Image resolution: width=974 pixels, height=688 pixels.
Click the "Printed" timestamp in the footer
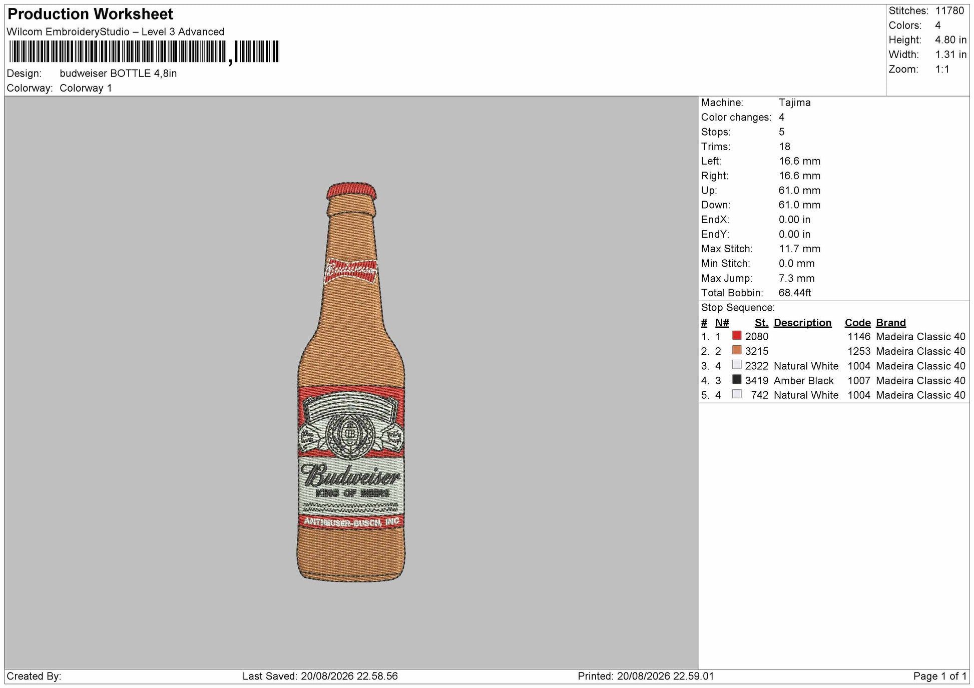click(646, 676)
